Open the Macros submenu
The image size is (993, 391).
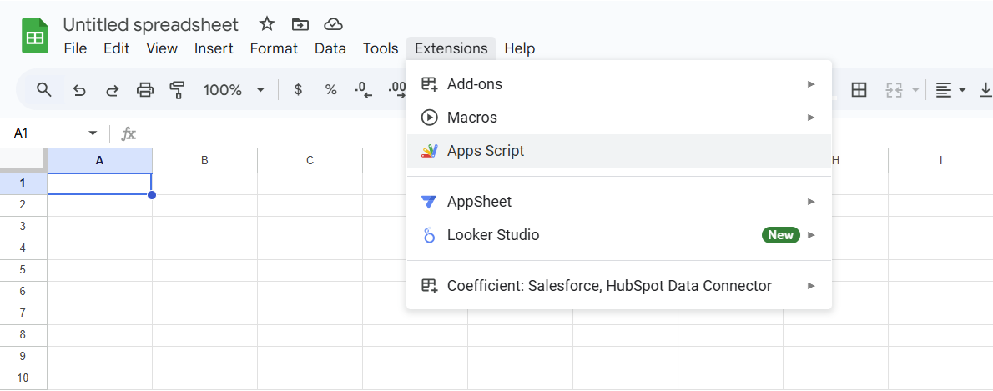pos(472,118)
